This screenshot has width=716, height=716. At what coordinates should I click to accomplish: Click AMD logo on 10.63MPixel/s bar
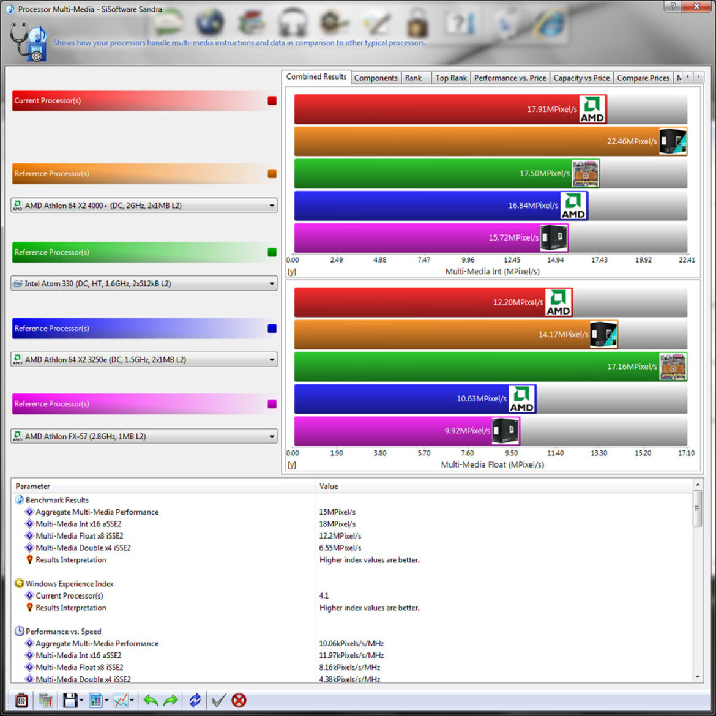[522, 398]
